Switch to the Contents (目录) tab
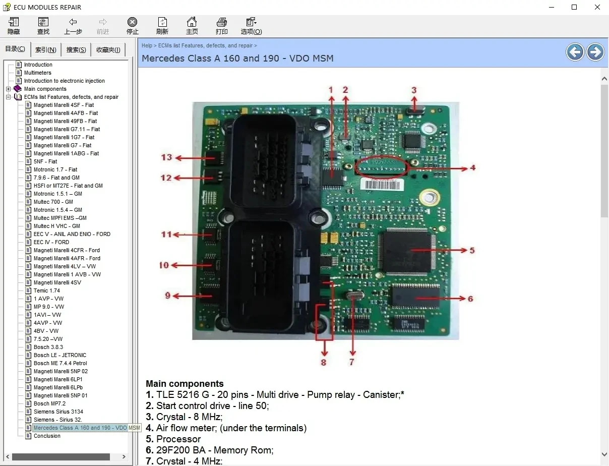The width and height of the screenshot is (609, 466). coord(15,49)
